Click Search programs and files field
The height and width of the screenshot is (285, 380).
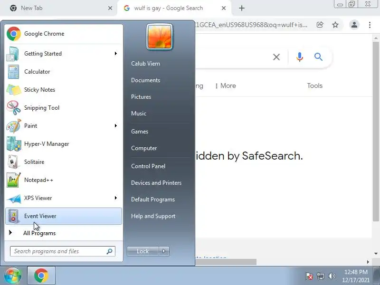63,251
